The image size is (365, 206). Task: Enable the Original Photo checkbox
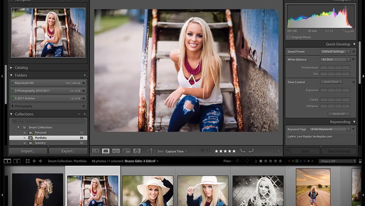point(289,37)
